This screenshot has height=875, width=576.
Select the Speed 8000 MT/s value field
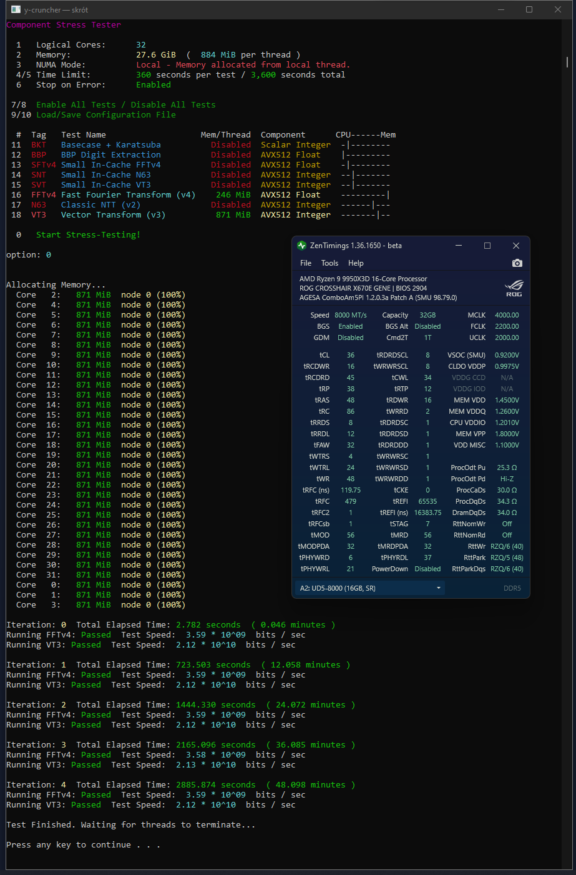350,315
